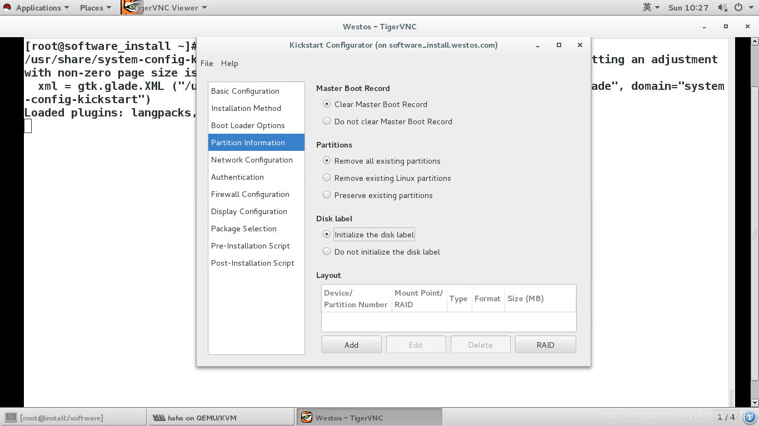Image resolution: width=759 pixels, height=426 pixels.
Task: Open the Places menu
Action: 96,8
